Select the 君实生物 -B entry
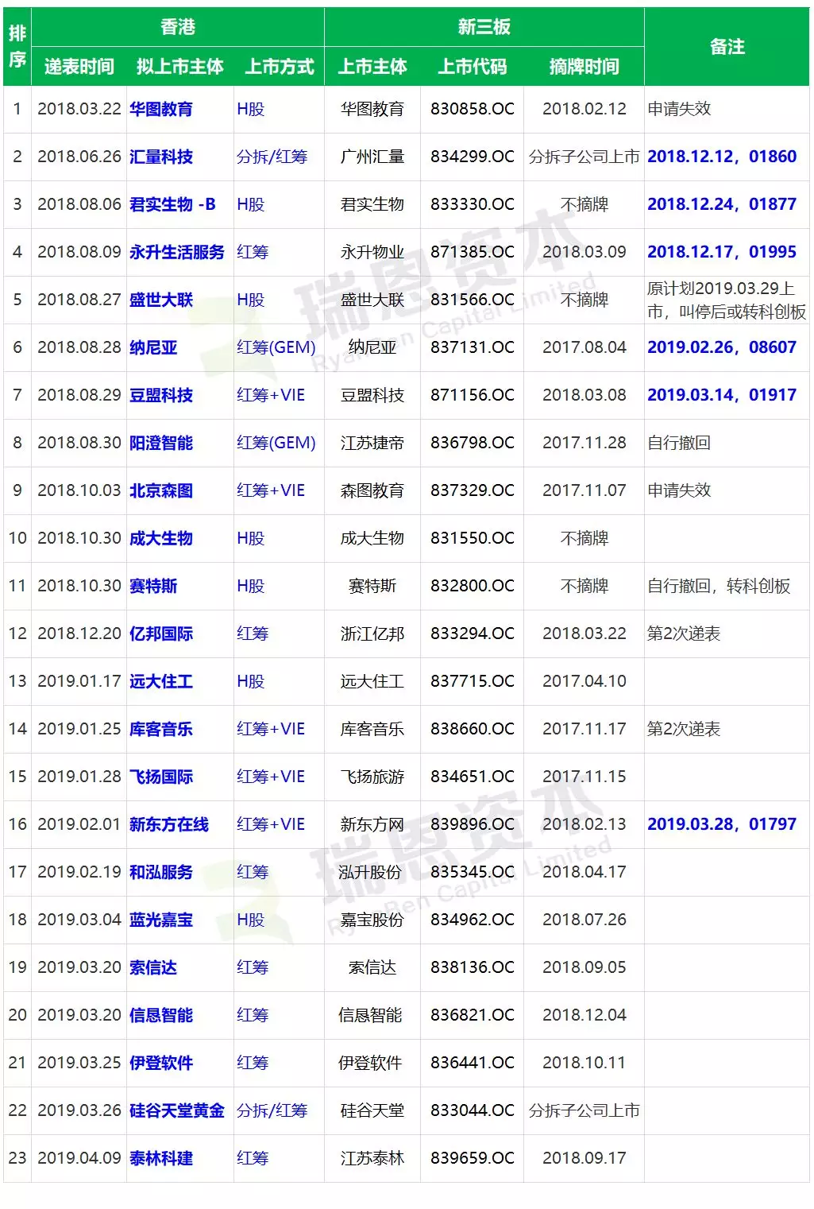The width and height of the screenshot is (814, 1209). [172, 204]
